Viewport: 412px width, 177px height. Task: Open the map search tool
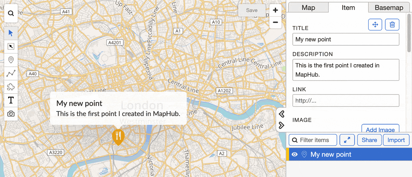click(11, 13)
